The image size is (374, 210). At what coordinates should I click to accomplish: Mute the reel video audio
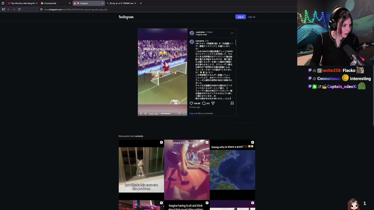coord(145,114)
